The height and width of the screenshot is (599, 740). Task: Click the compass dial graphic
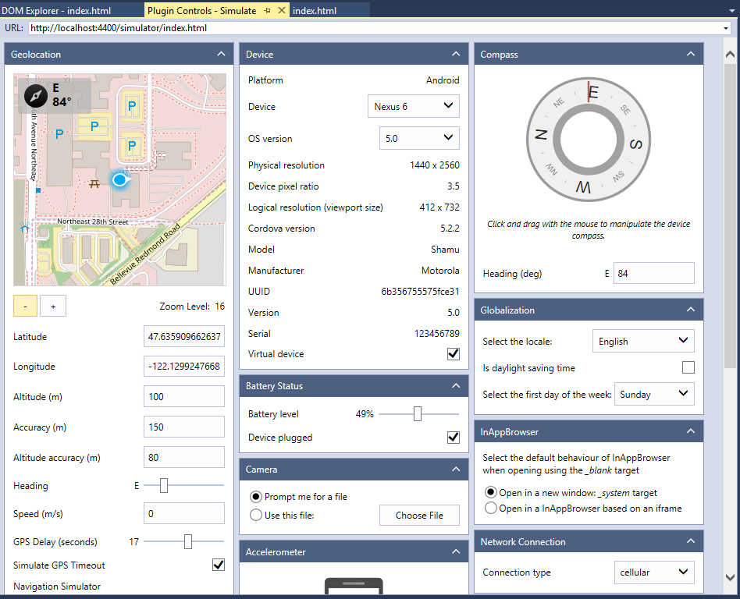[x=588, y=140]
